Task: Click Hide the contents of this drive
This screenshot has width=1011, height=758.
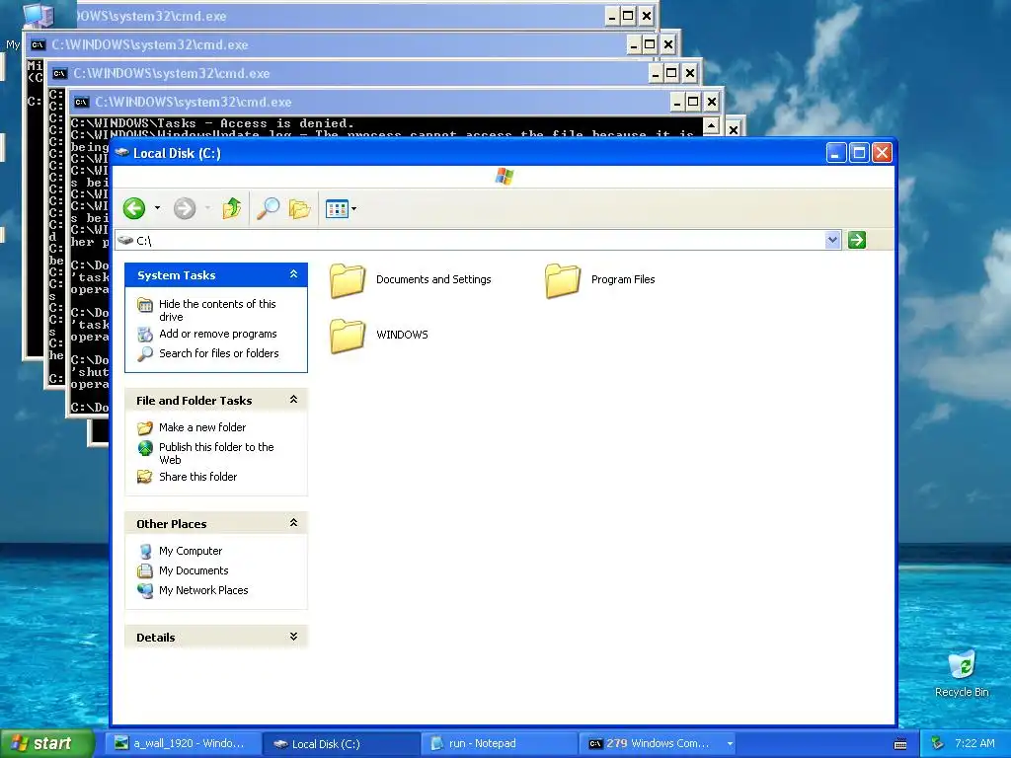Action: point(217,310)
